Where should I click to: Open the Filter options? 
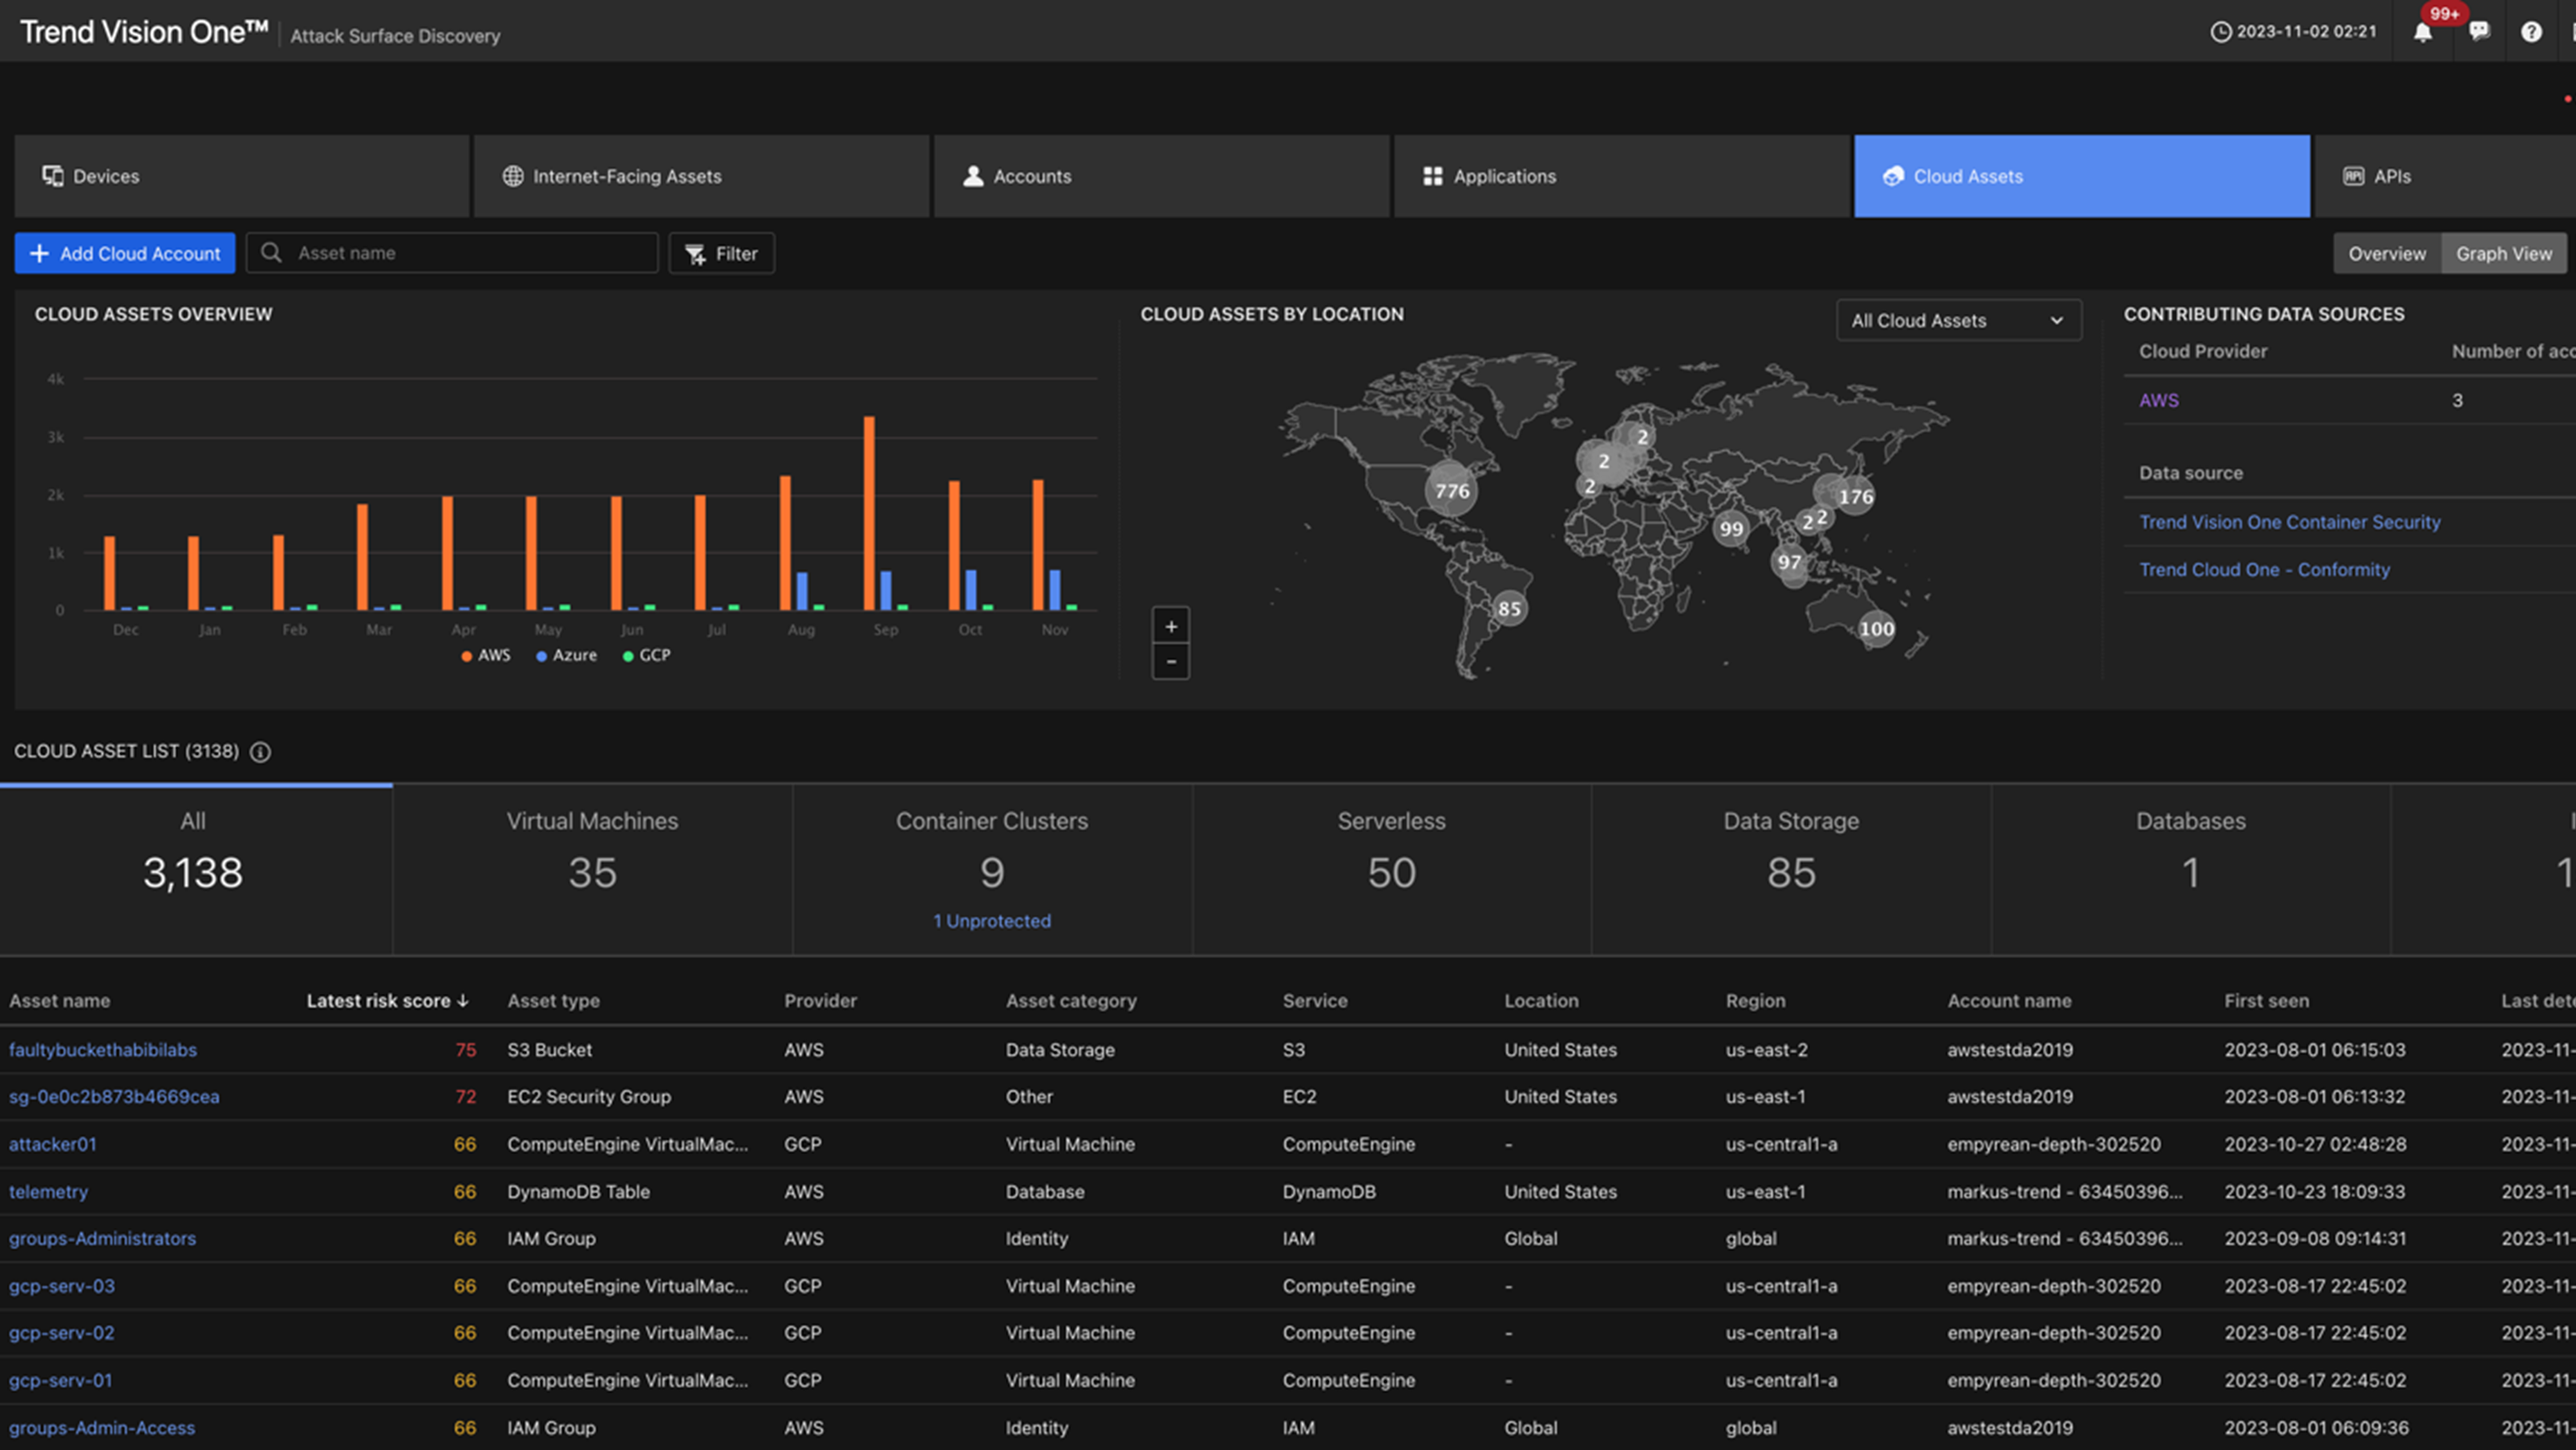[721, 254]
